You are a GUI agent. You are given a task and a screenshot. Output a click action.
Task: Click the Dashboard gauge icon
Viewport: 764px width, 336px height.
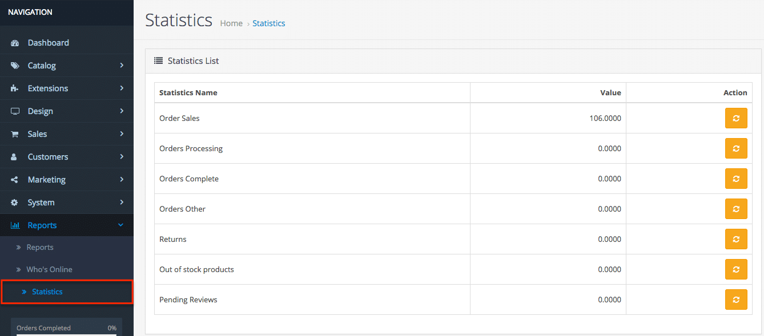click(x=15, y=43)
